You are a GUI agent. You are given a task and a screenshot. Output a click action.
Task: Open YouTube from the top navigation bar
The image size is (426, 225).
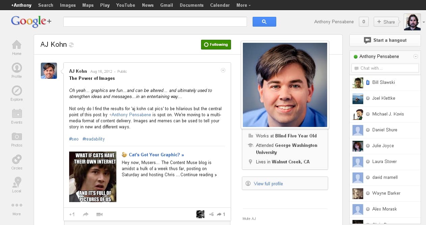(125, 5)
